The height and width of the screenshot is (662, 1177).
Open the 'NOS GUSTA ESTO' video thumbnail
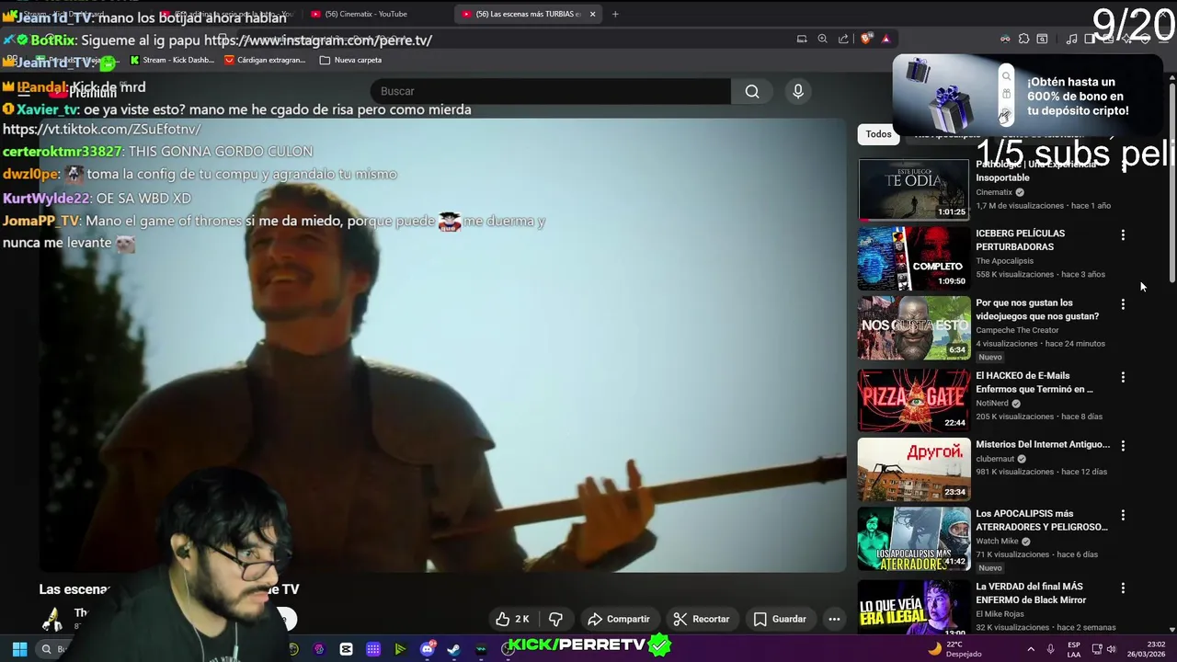913,327
